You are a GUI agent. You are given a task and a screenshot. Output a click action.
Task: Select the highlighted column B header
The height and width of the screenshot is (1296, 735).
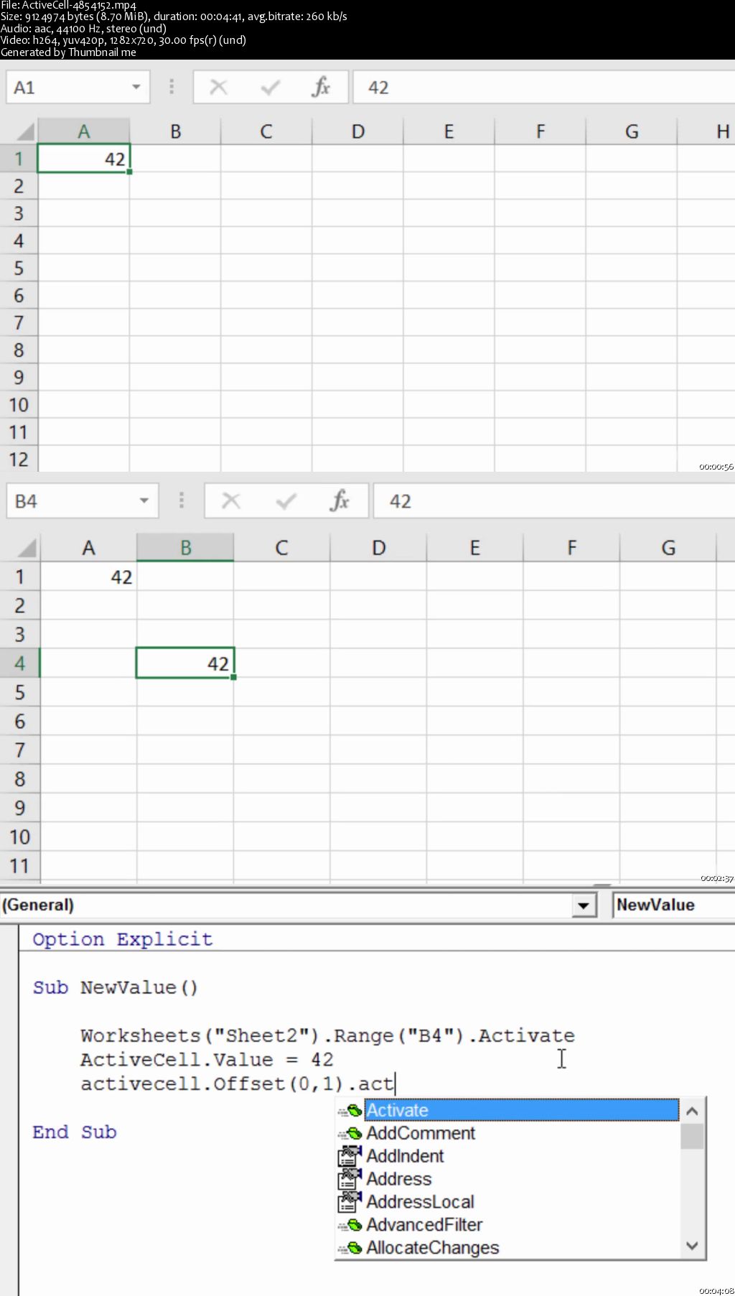click(x=185, y=548)
